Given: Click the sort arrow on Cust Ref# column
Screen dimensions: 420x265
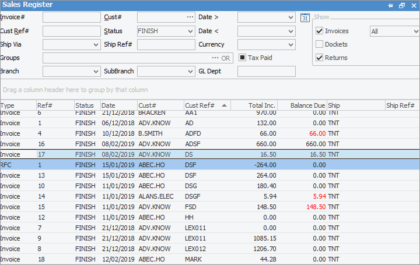Looking at the screenshot, I should (224, 105).
